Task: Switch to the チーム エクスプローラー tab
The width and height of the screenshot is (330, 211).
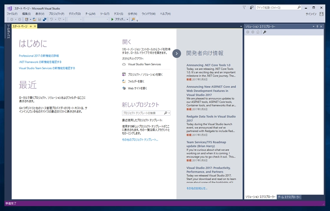Action: point(289,197)
